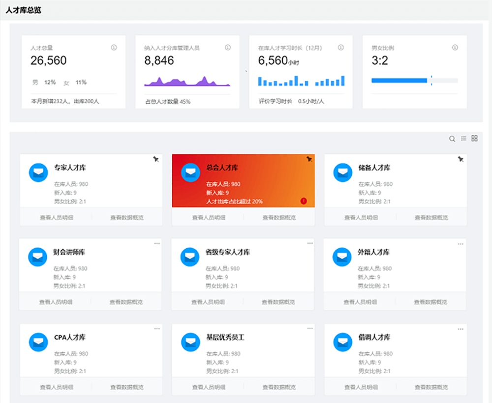Screen dimensions: 492x403
Task: Click the search icon above the talent cards
Action: [x=452, y=139]
